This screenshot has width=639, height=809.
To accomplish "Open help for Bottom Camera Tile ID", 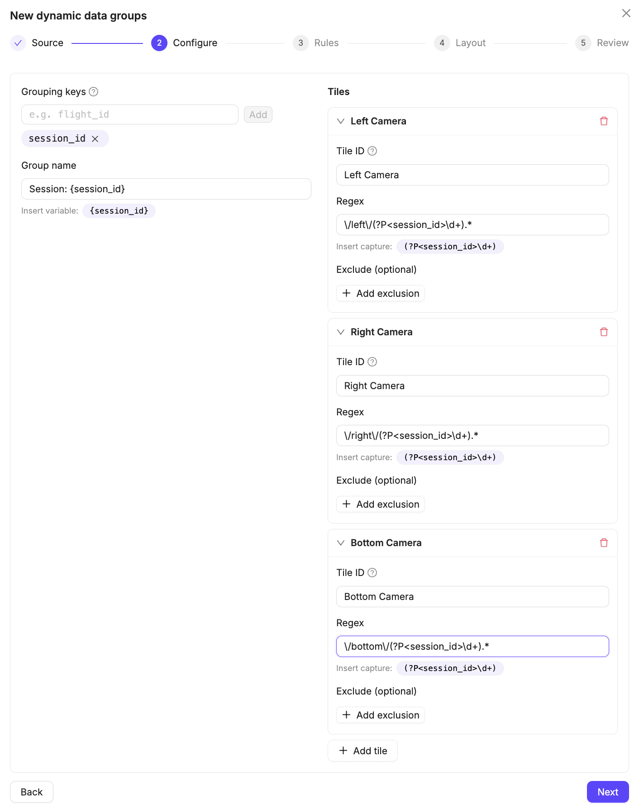I will click(372, 573).
